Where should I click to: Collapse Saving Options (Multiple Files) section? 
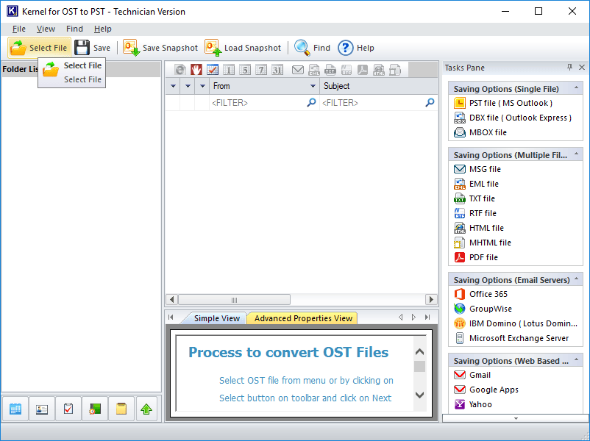coord(576,154)
